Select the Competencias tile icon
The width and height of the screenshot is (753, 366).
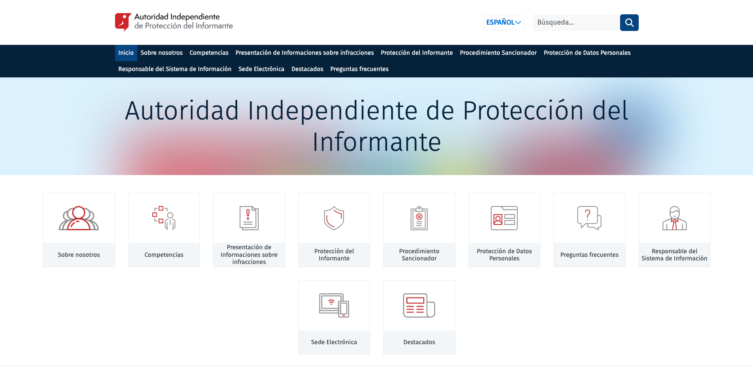pyautogui.click(x=164, y=218)
